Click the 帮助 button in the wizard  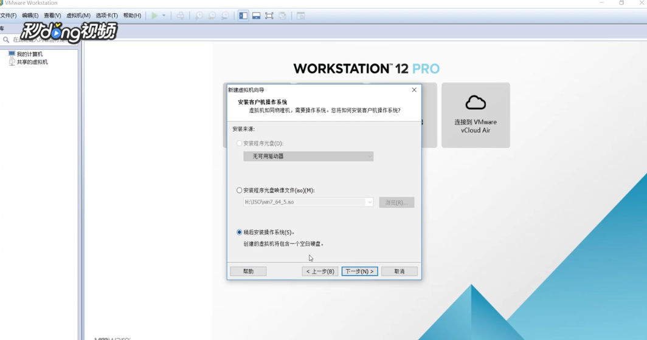click(x=248, y=271)
